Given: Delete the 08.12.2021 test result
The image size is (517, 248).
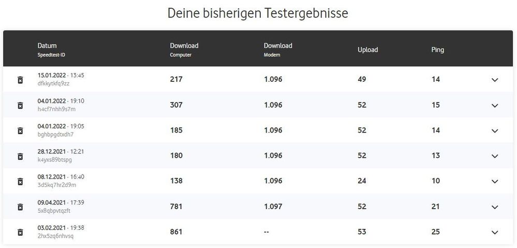Looking at the screenshot, I should click(20, 181).
